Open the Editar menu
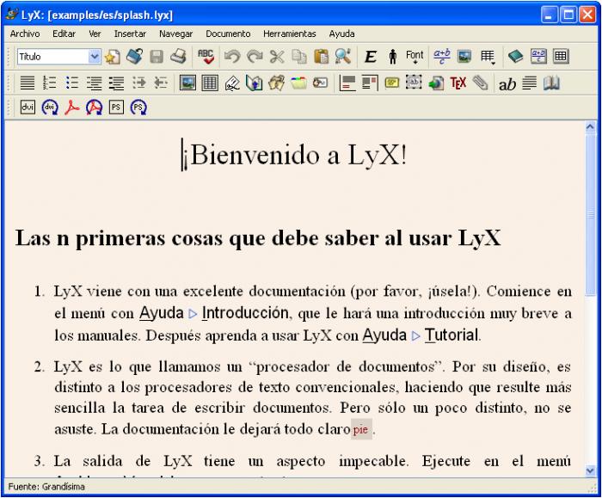This screenshot has height=498, width=602. (64, 34)
